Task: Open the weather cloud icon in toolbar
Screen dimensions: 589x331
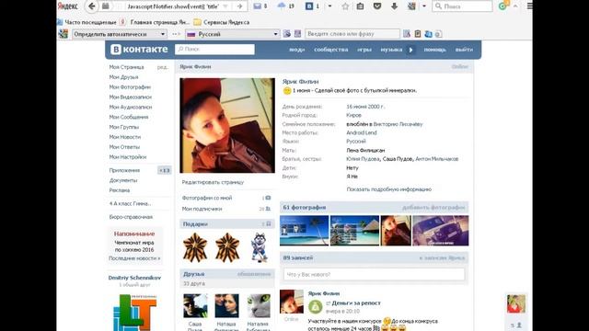Action: pos(282,6)
